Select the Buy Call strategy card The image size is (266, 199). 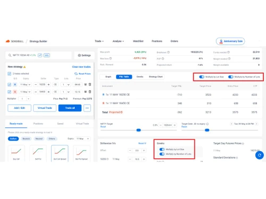16,153
